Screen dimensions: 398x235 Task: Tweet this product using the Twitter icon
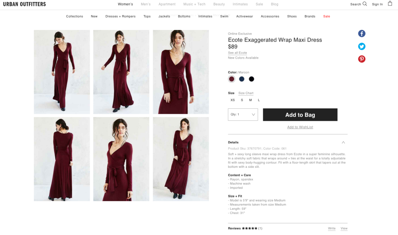coord(361,46)
